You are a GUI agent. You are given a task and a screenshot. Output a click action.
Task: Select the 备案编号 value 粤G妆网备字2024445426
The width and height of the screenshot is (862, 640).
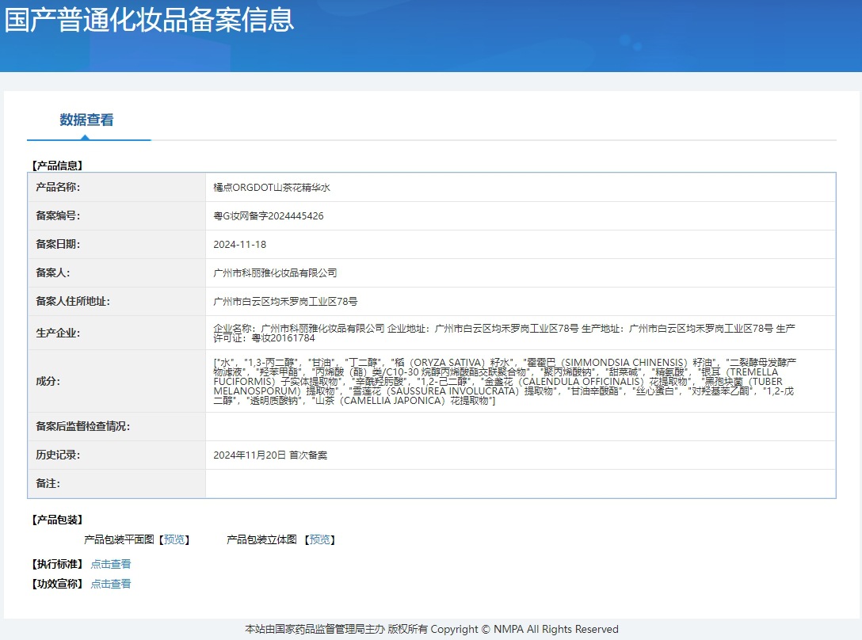[269, 216]
